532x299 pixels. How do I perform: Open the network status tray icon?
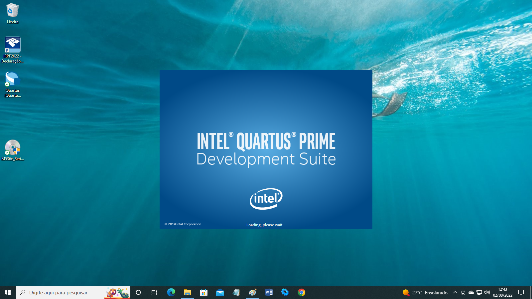tap(479, 292)
